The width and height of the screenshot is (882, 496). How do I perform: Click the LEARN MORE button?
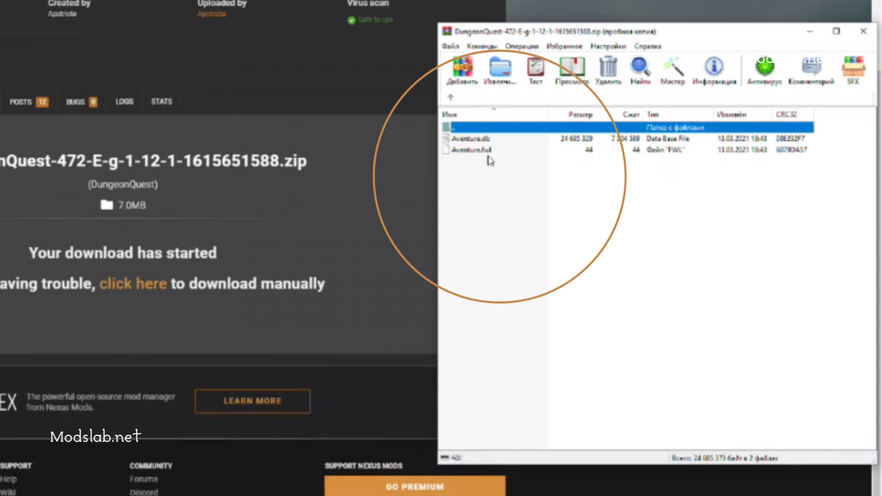tap(252, 401)
